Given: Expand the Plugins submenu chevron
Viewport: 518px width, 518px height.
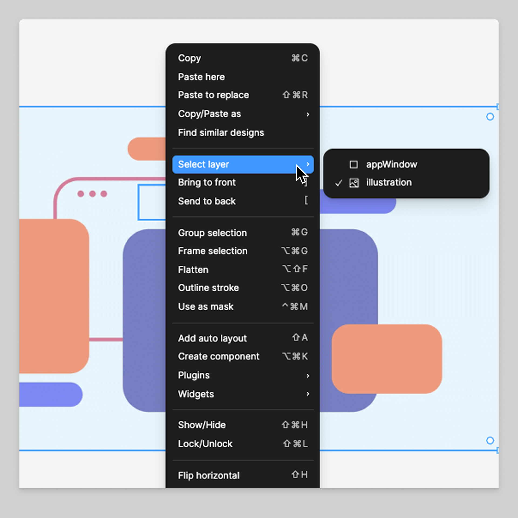Looking at the screenshot, I should 308,376.
